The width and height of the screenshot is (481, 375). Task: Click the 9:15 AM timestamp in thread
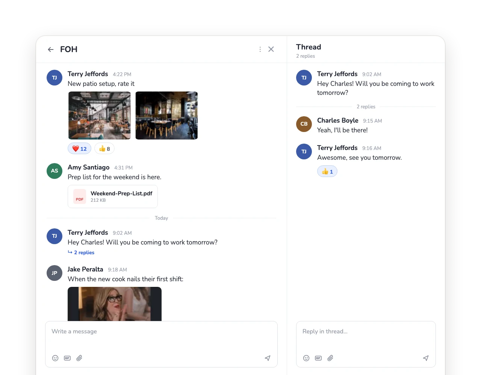[372, 121]
